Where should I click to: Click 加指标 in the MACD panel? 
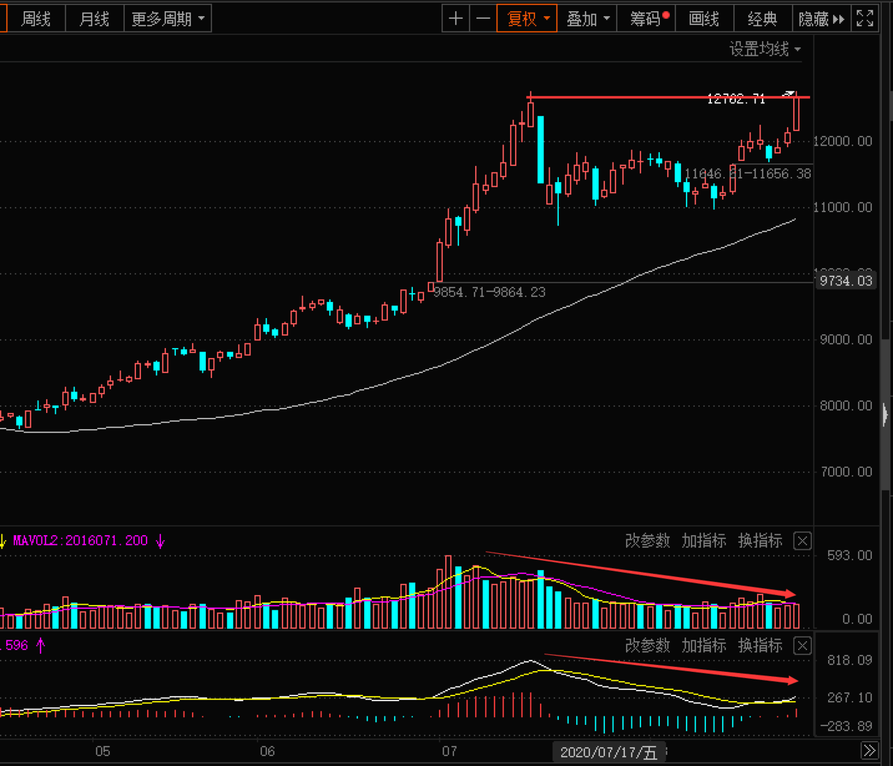pyautogui.click(x=704, y=645)
